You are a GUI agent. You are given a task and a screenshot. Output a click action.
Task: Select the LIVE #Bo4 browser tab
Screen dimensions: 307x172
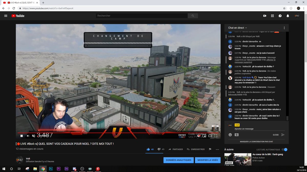click(21, 3)
